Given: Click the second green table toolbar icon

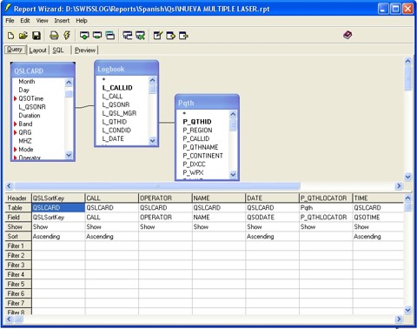Looking at the screenshot, I should coord(97,36).
